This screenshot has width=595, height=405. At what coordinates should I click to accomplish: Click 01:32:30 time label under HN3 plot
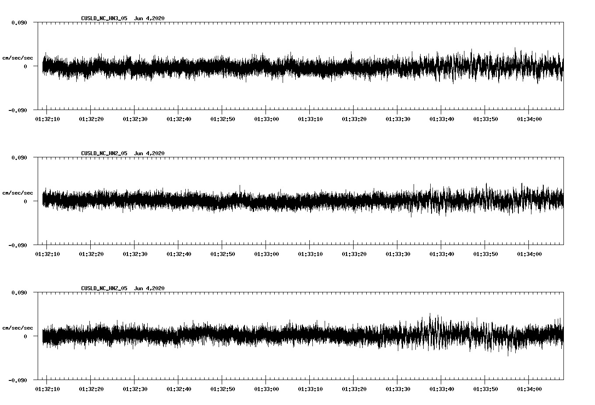tap(135, 119)
